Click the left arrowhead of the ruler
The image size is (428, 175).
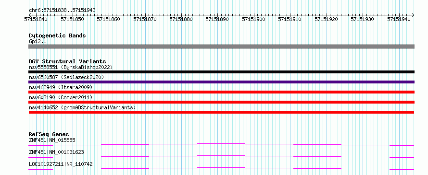[29, 15]
